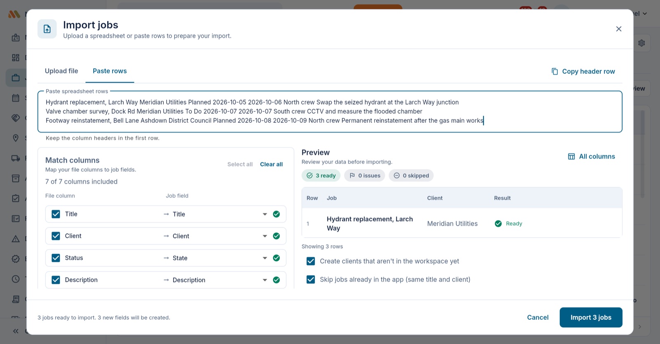Screen dimensions: 660x344
Task: Open the receipt icon in sidebar
Action: point(16,299)
